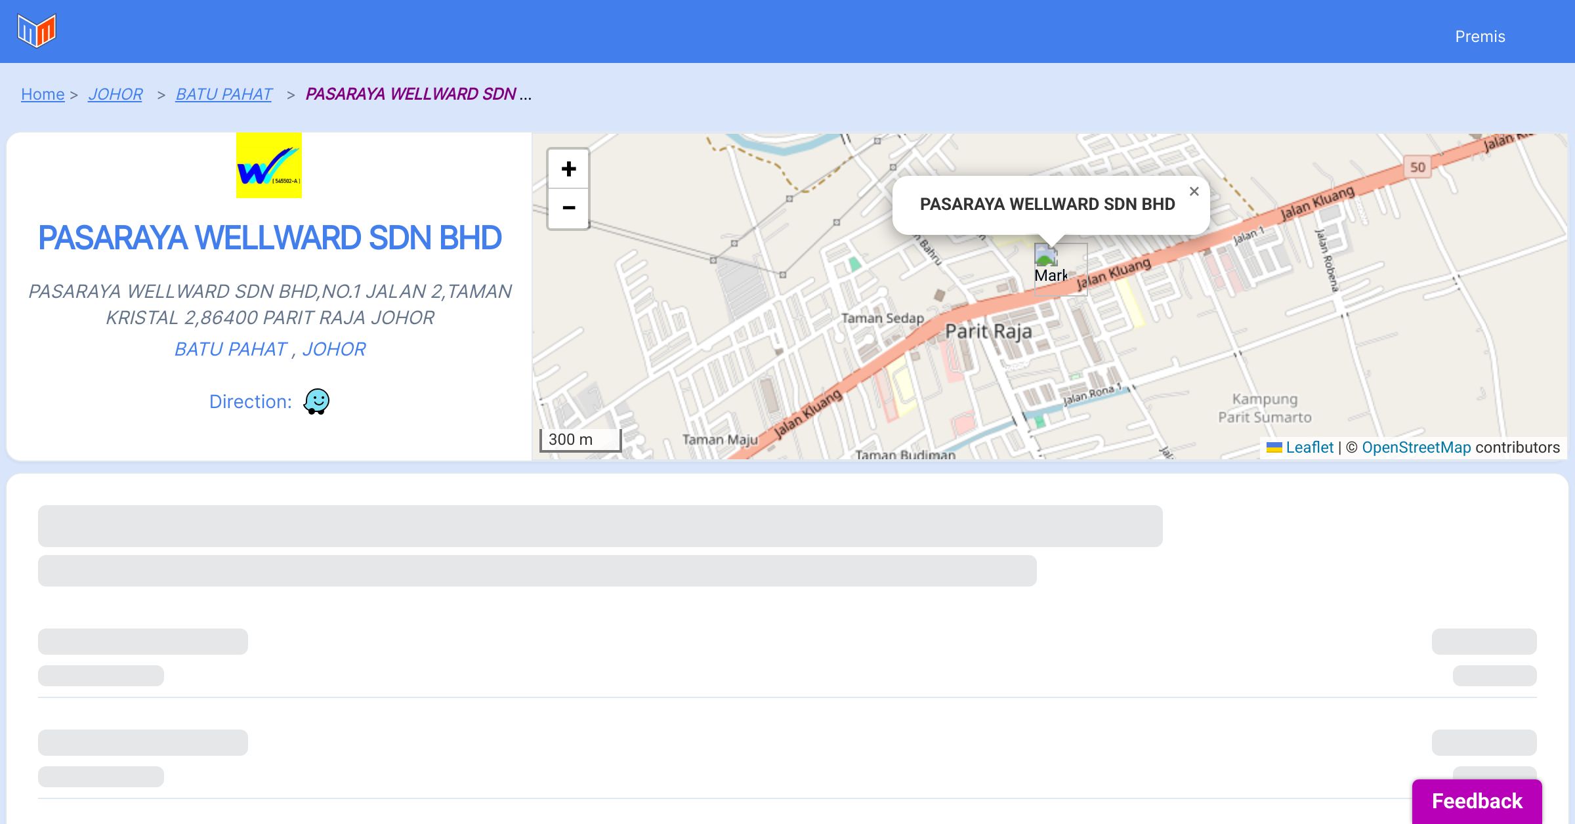Navigate to BATU PAHAT breadcrumb

224,94
